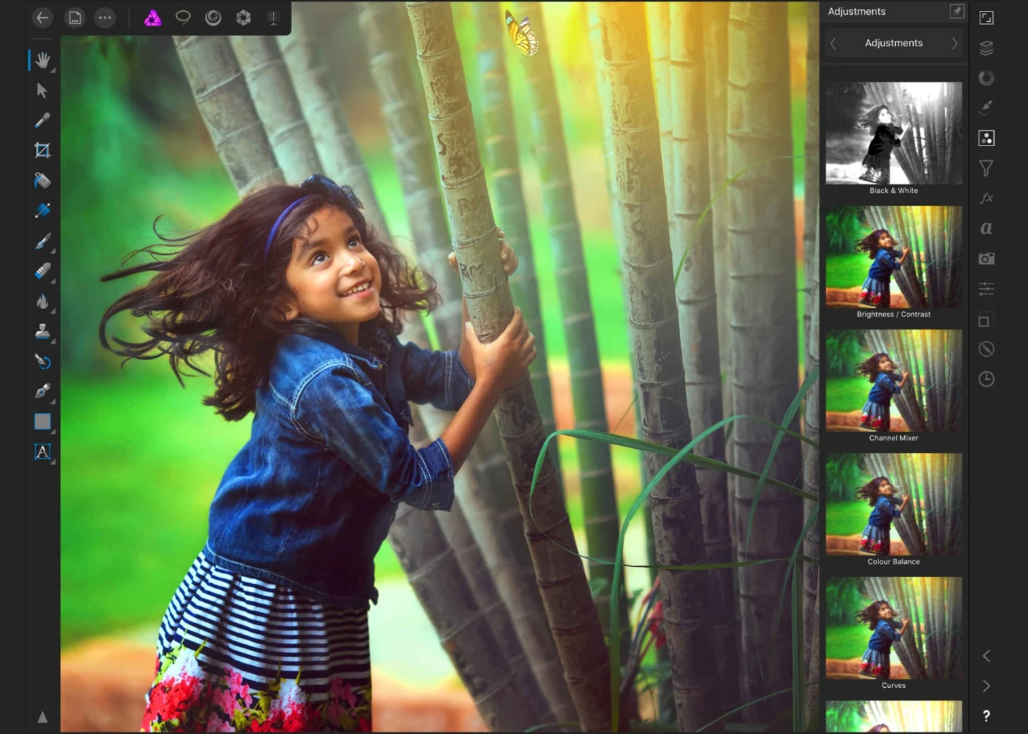Select the Artistic Text tool
This screenshot has height=734, width=1028.
42,452
